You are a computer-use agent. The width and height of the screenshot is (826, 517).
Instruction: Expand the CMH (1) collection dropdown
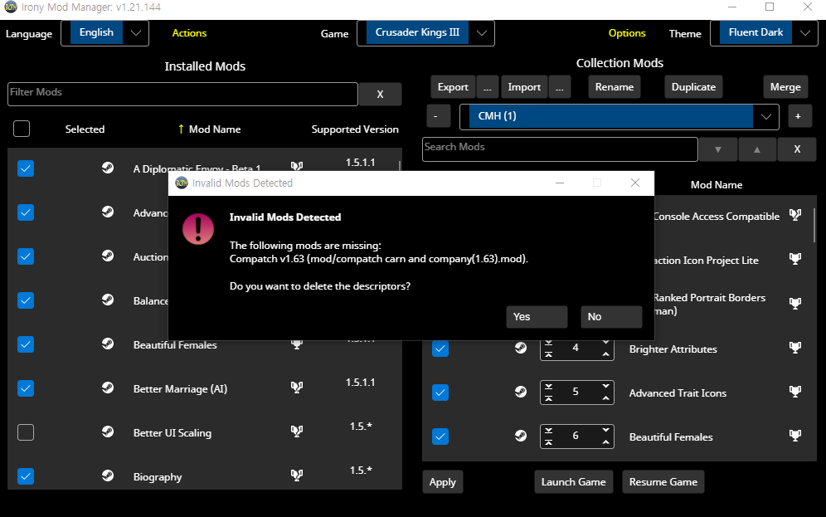click(766, 116)
